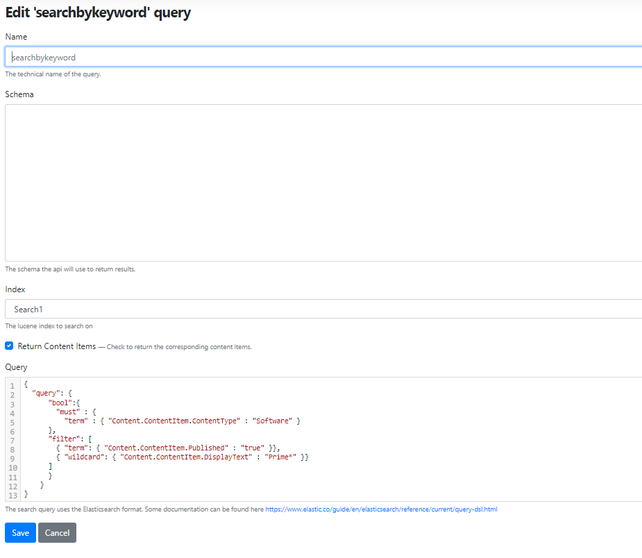Click the Name field label
This screenshot has height=558, width=642.
16,37
